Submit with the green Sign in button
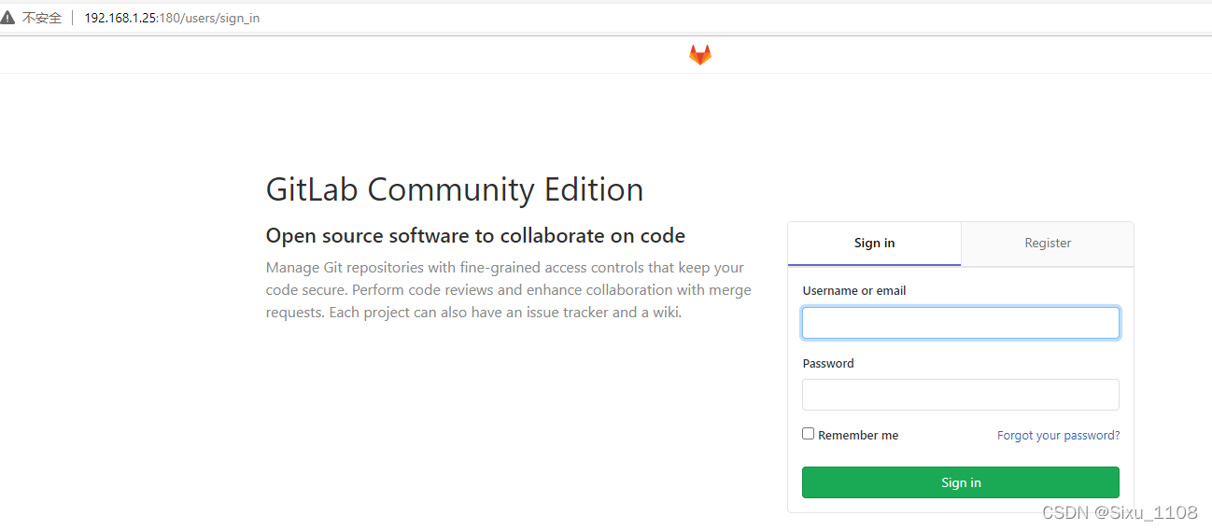The height and width of the screenshot is (530, 1212). 960,482
